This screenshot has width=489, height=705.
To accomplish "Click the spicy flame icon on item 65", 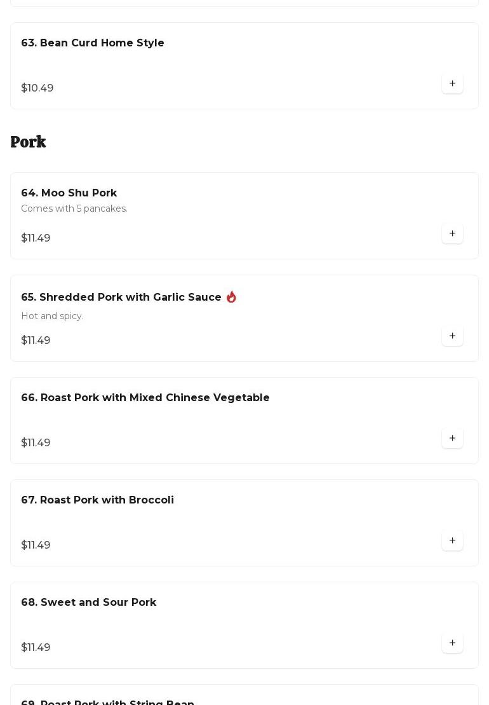I will pyautogui.click(x=231, y=297).
